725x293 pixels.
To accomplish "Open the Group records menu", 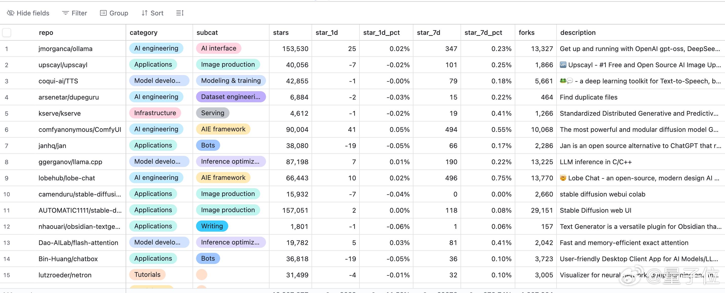I will 114,13.
